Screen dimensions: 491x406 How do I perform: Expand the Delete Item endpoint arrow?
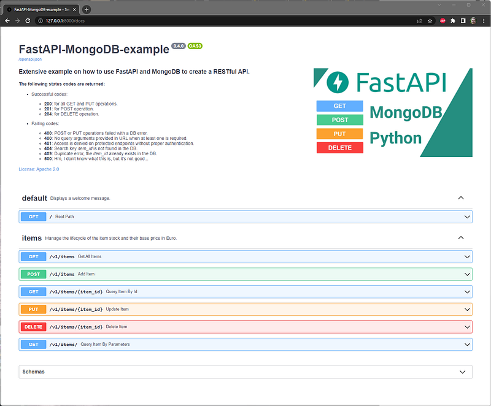[x=467, y=327]
